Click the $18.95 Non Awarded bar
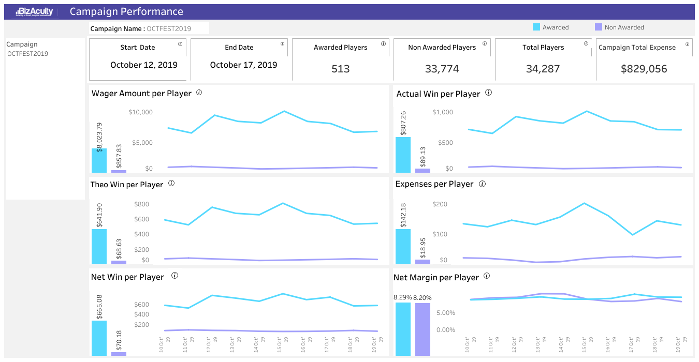 pos(423,262)
